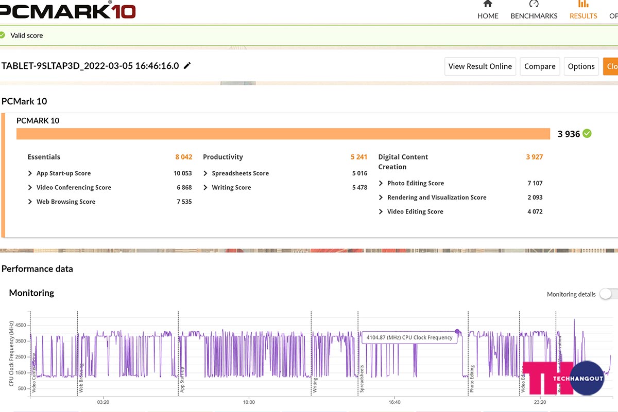Toggle the Monitoring details switch
The height and width of the screenshot is (412, 618).
(x=608, y=294)
